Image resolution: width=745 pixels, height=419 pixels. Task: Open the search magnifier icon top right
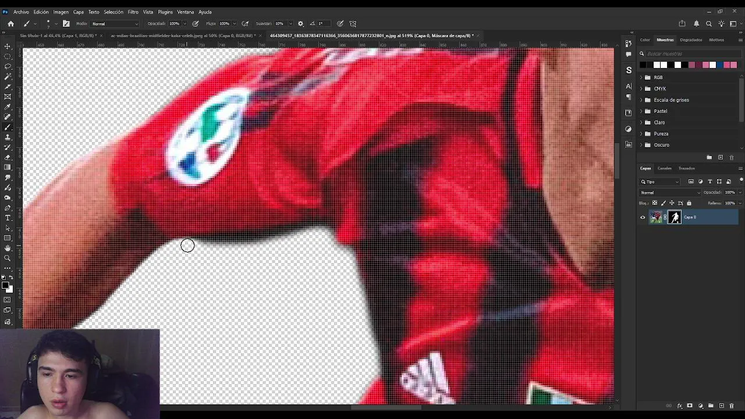pyautogui.click(x=709, y=24)
